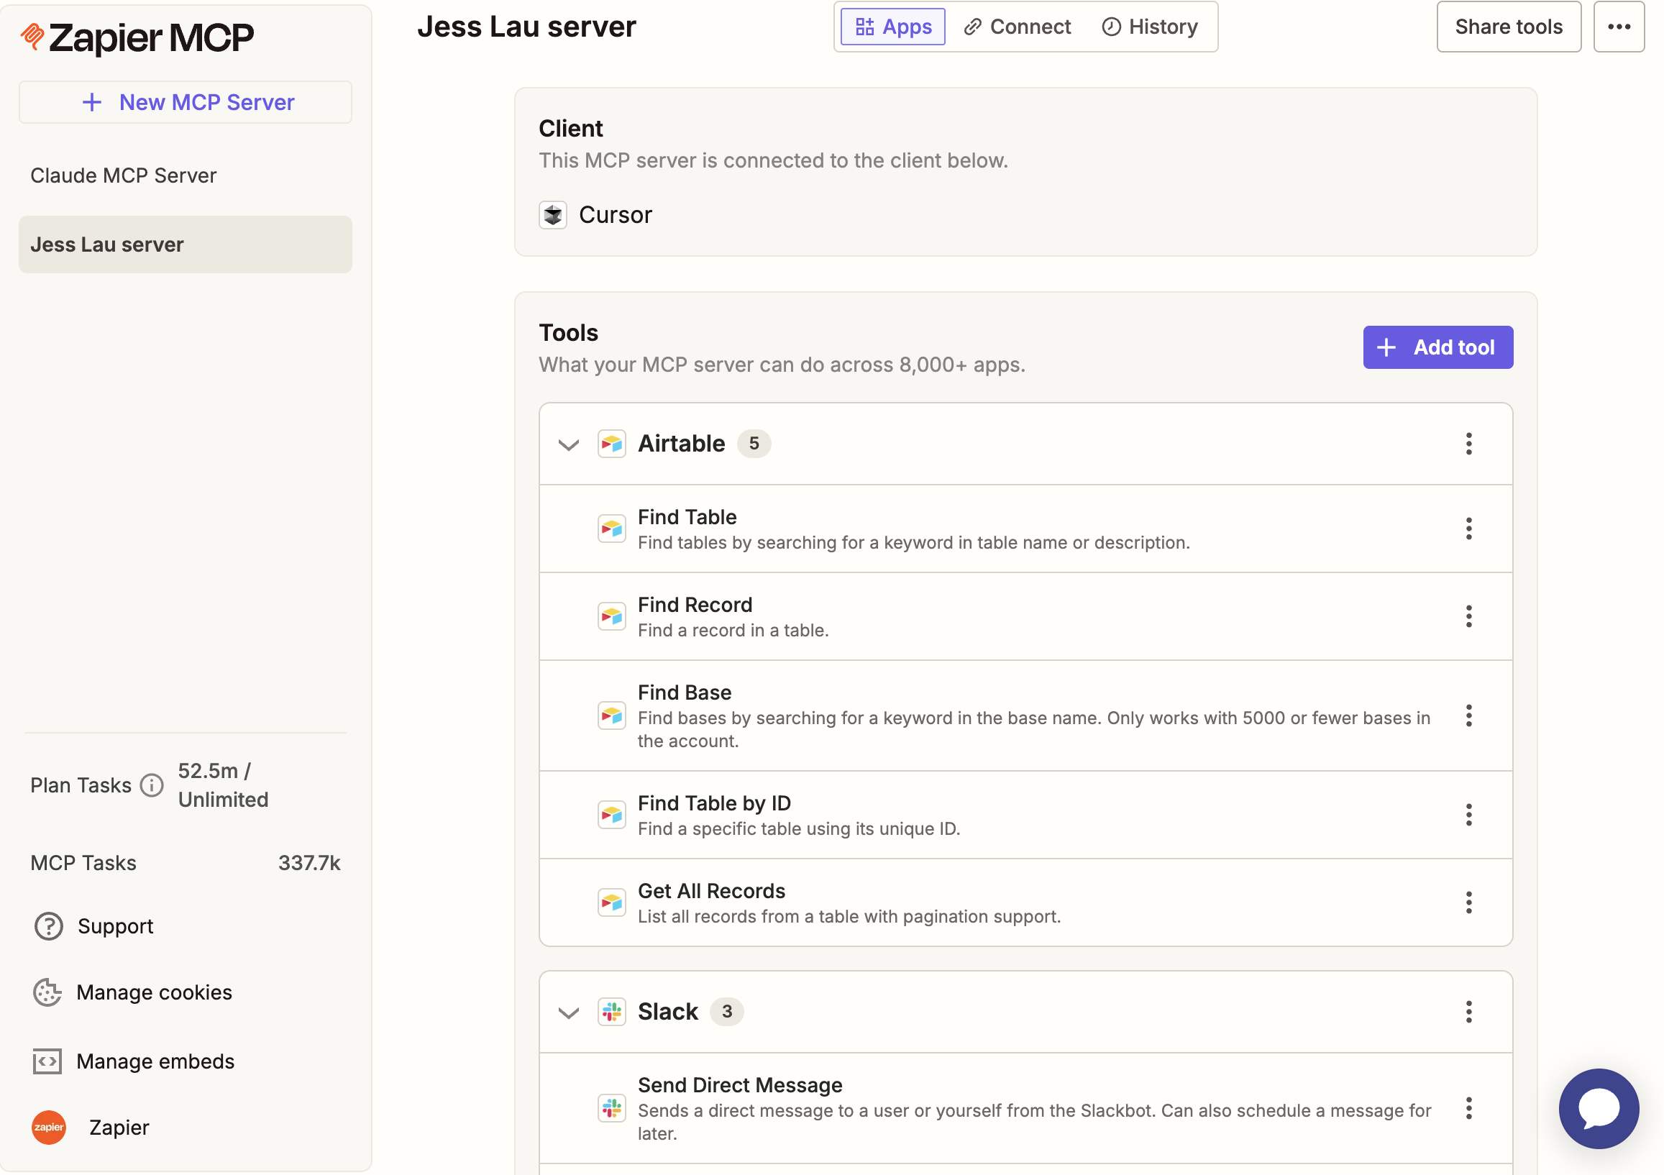Click the Add tool button
The image size is (1664, 1175).
pyautogui.click(x=1438, y=347)
